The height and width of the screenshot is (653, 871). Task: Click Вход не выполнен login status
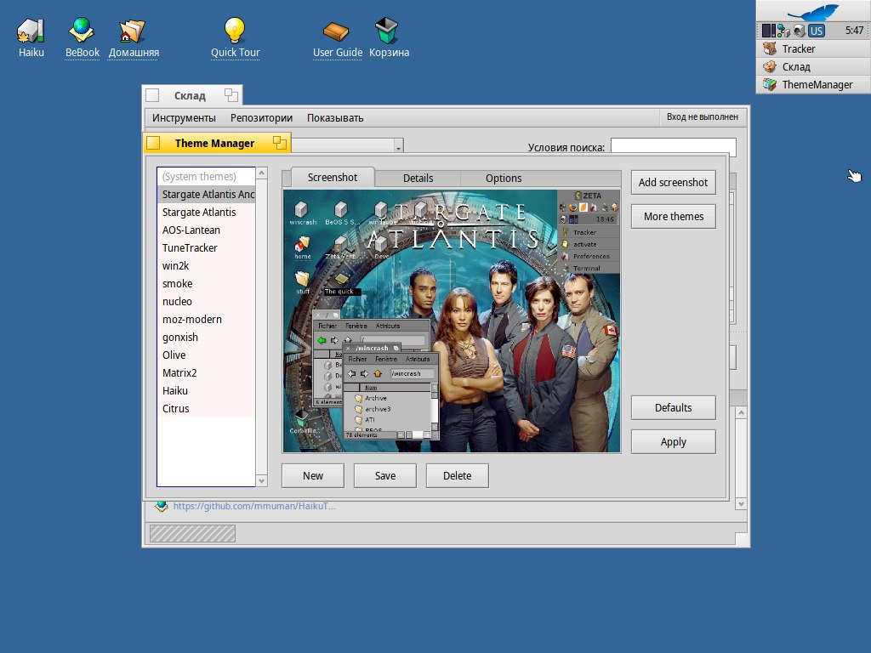click(702, 116)
